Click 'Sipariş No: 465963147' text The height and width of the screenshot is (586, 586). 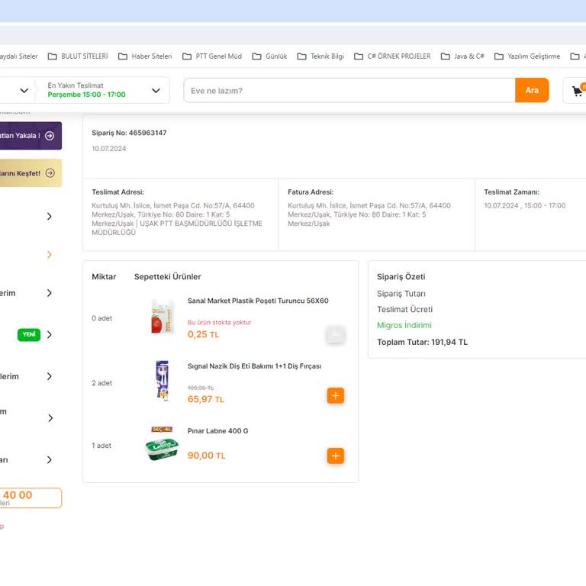tap(129, 133)
